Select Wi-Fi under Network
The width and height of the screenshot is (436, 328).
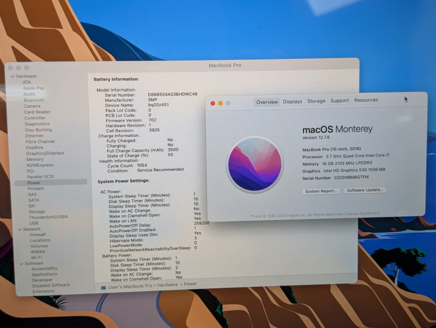click(37, 258)
